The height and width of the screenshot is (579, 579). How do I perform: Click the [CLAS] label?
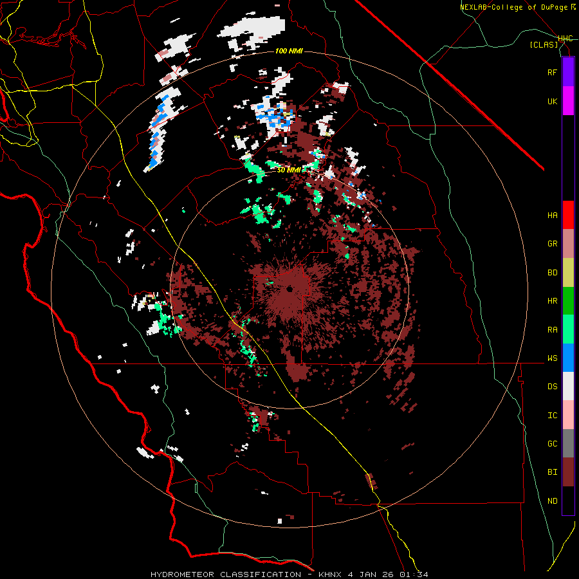click(x=544, y=44)
